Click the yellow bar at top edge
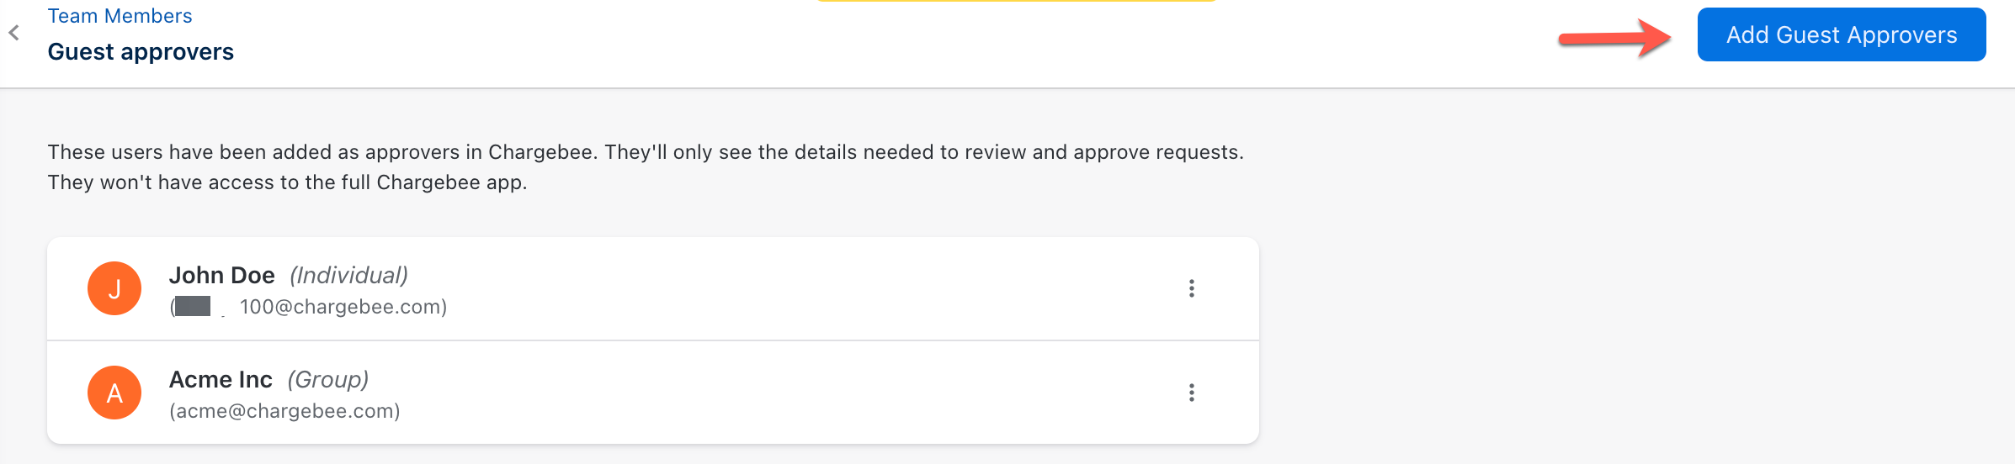 click(x=1016, y=1)
